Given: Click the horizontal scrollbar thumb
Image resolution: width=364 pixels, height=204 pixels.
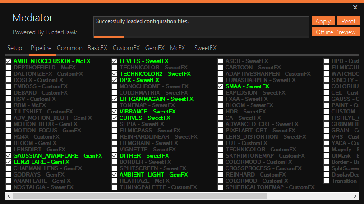Looking at the screenshot, I should click(x=140, y=196).
